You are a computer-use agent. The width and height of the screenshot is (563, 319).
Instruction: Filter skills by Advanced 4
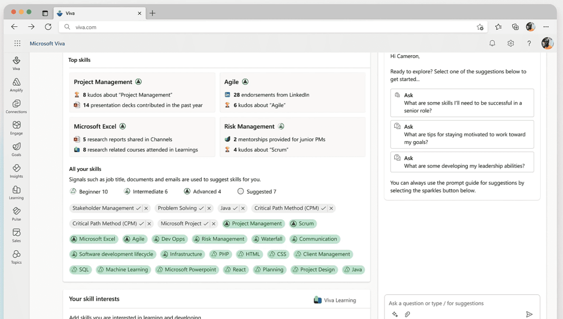[203, 192]
